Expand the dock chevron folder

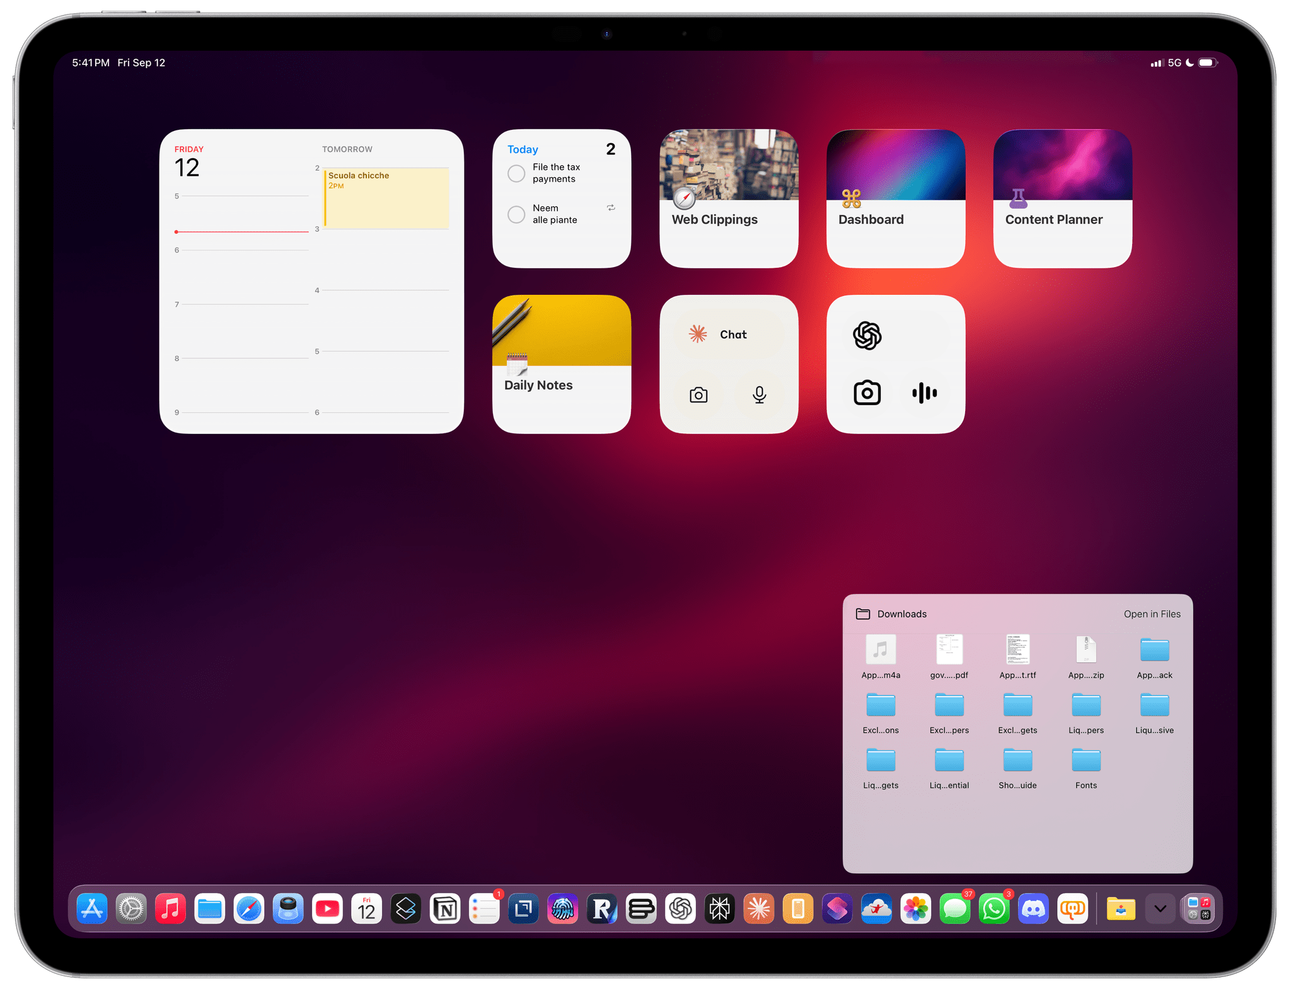(x=1160, y=909)
